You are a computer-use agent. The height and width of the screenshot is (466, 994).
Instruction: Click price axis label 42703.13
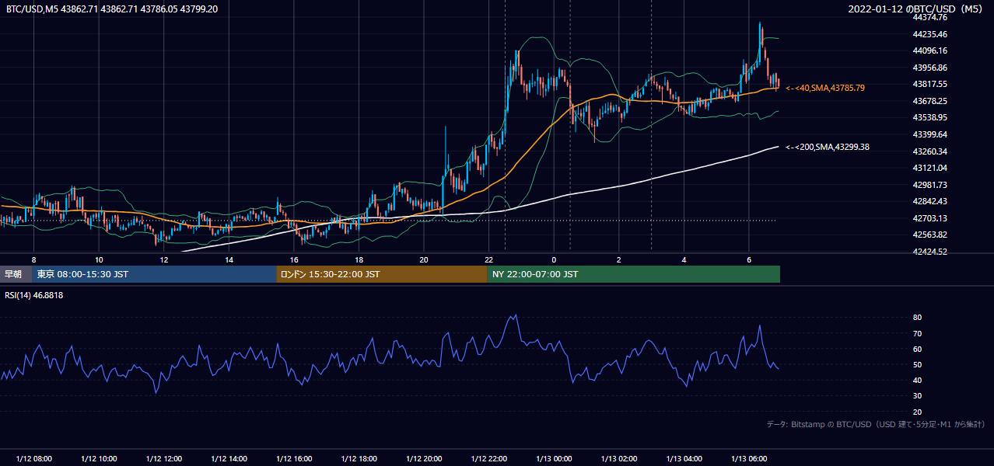930,218
